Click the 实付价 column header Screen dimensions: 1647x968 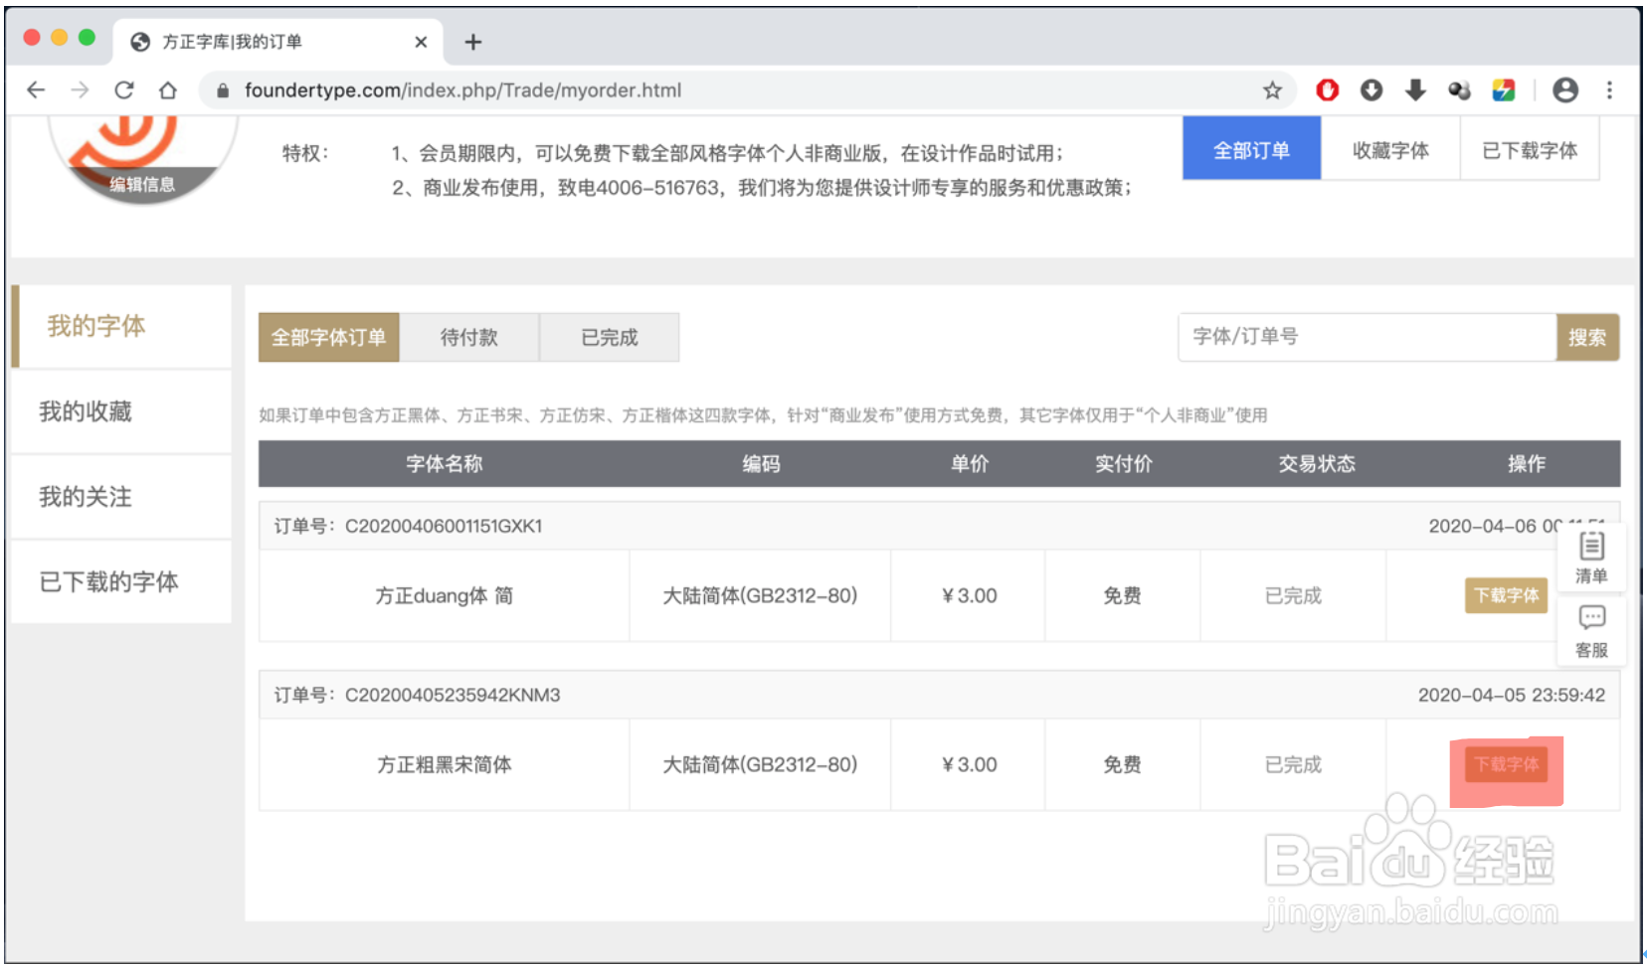point(1123,463)
